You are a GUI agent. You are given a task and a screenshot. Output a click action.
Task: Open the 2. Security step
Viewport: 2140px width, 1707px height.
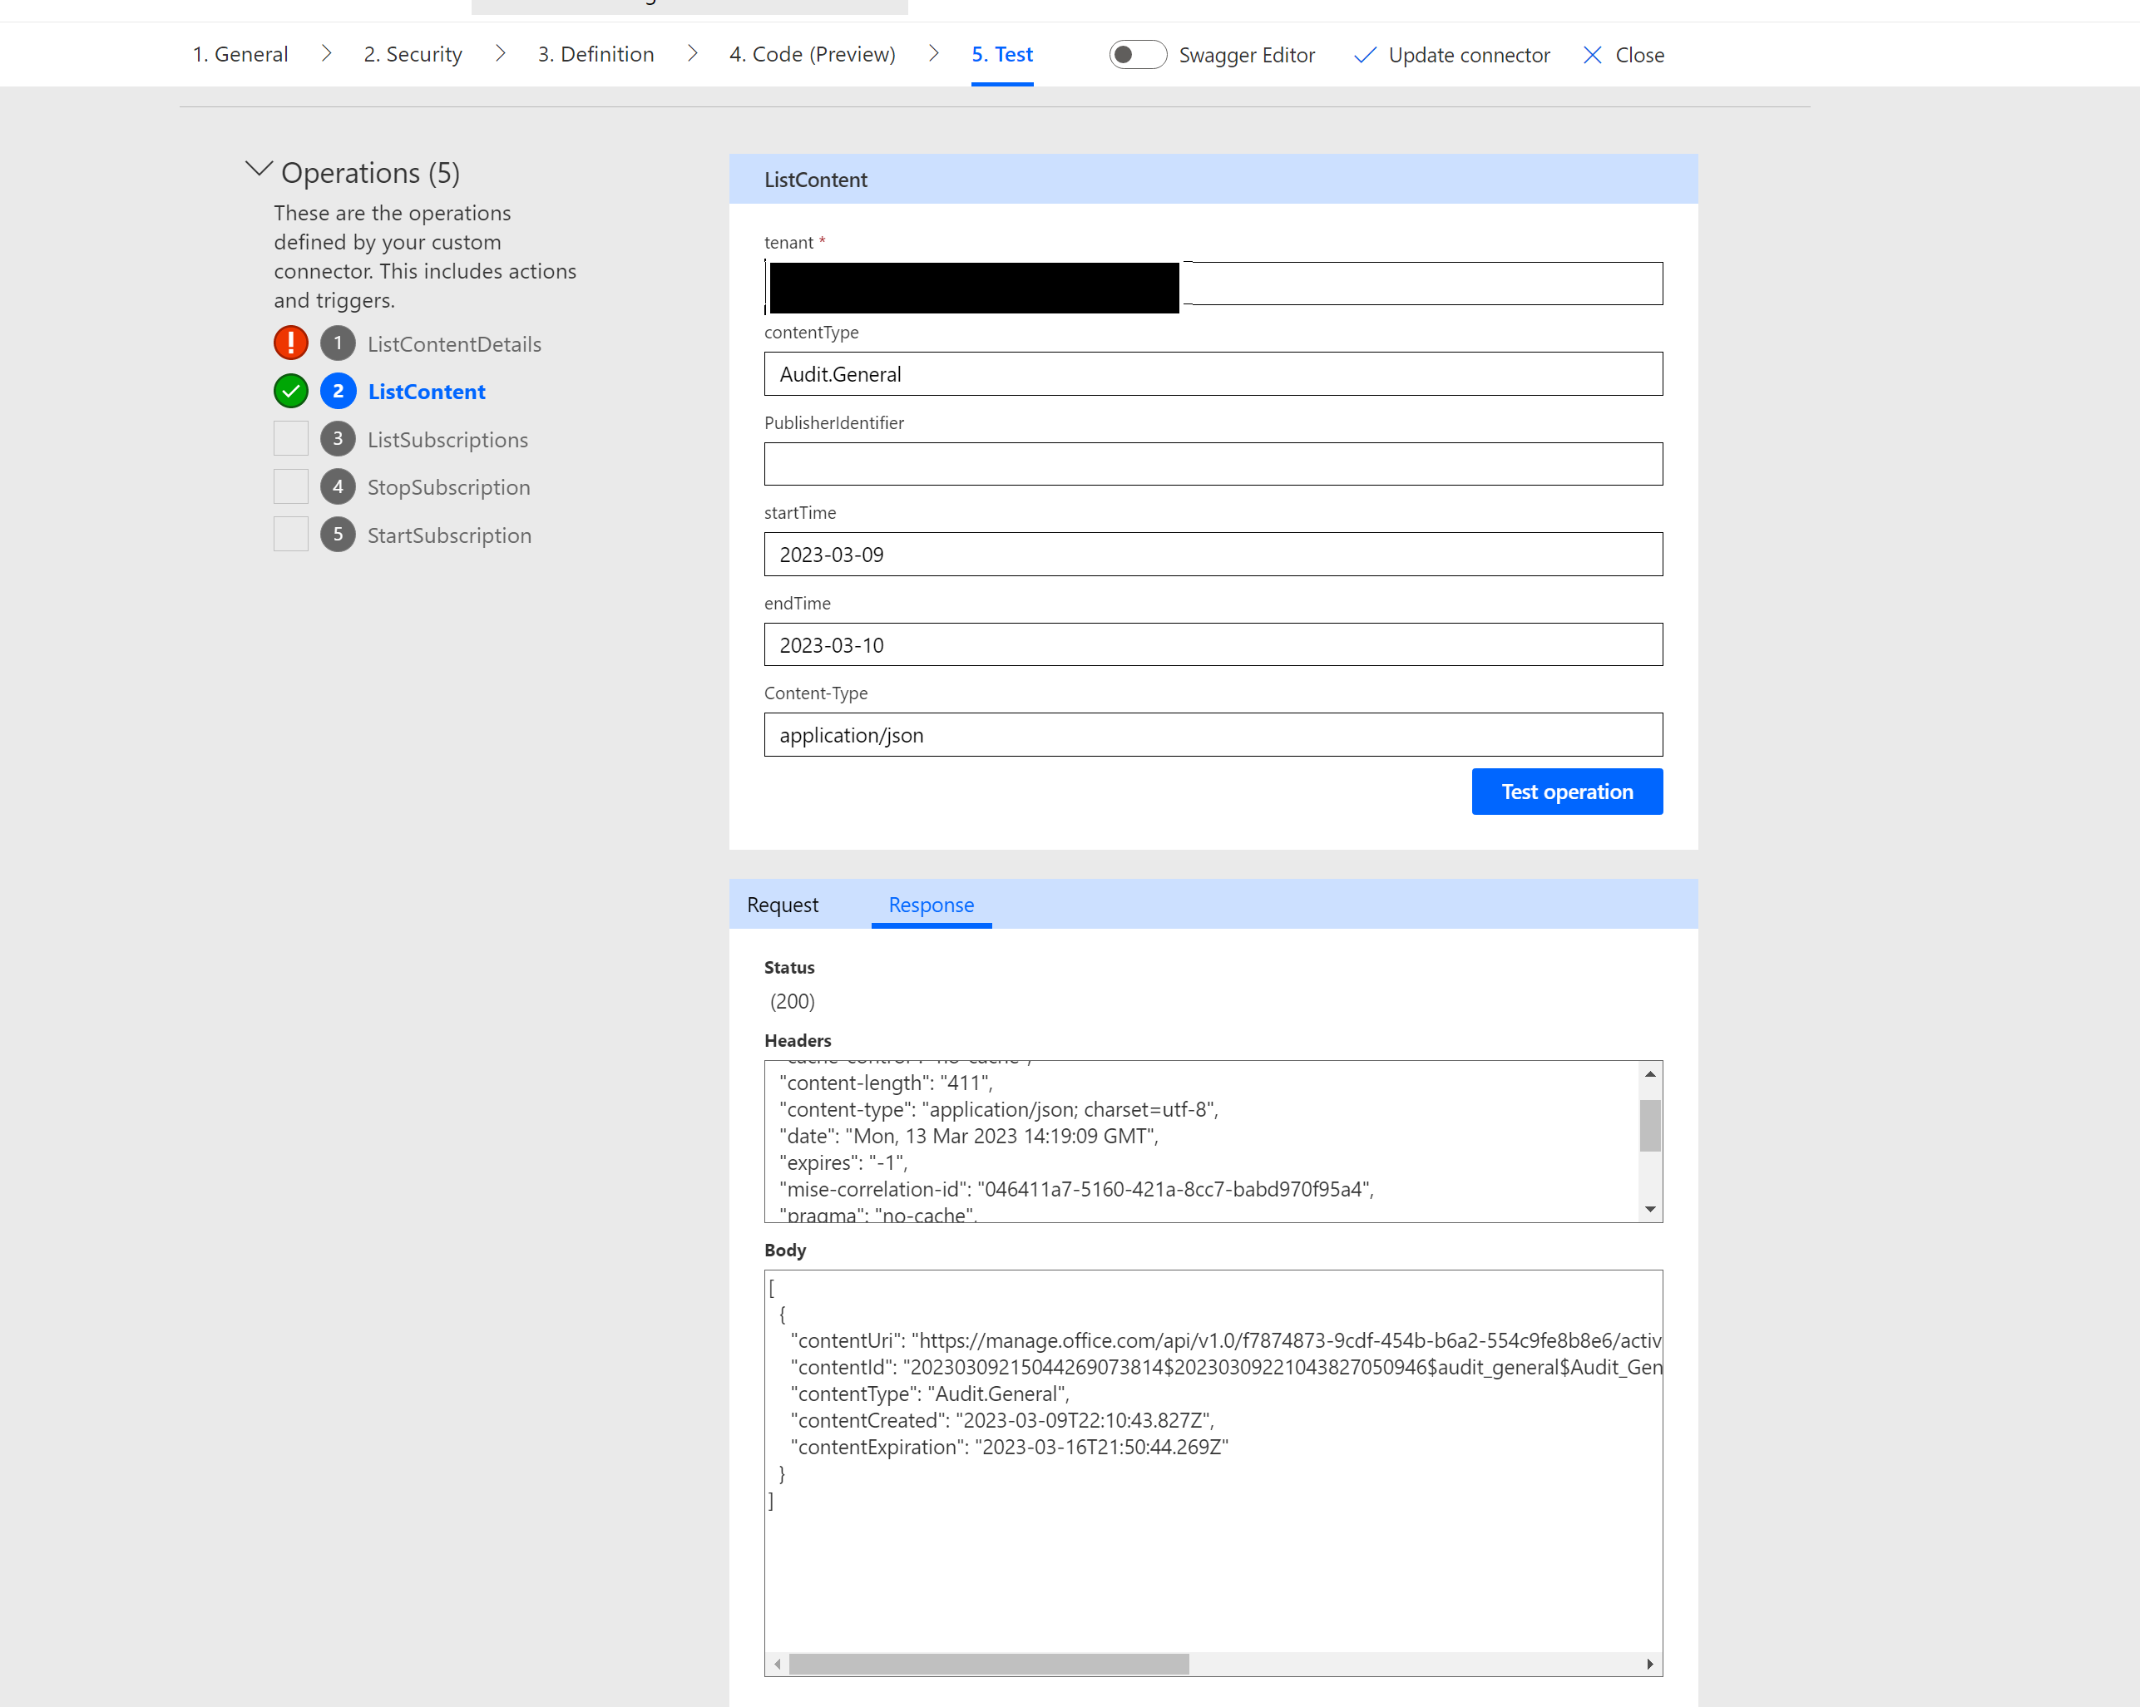[x=412, y=55]
